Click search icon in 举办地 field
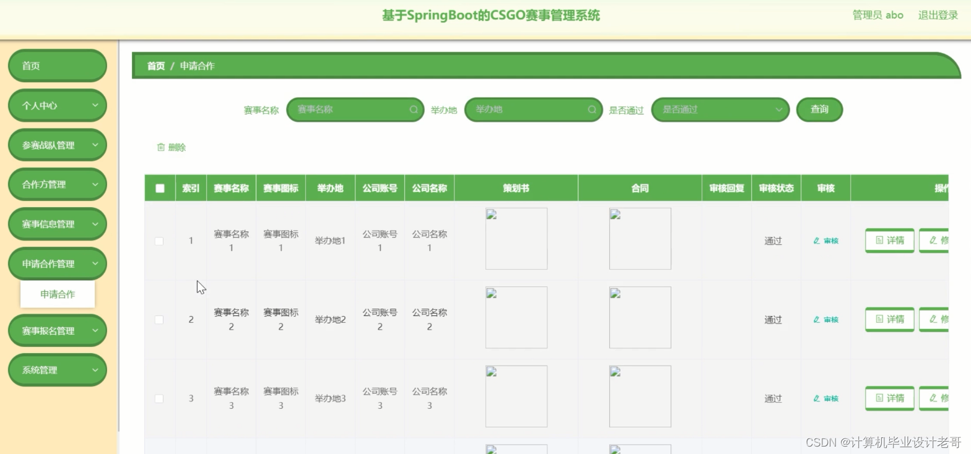The height and width of the screenshot is (454, 971). (592, 109)
